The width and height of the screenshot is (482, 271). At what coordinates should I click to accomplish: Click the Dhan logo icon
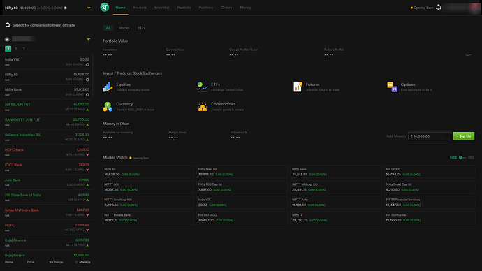[x=105, y=7]
